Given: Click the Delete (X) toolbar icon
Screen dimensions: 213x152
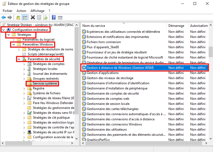Looking at the screenshot, I should coord(33,18).
